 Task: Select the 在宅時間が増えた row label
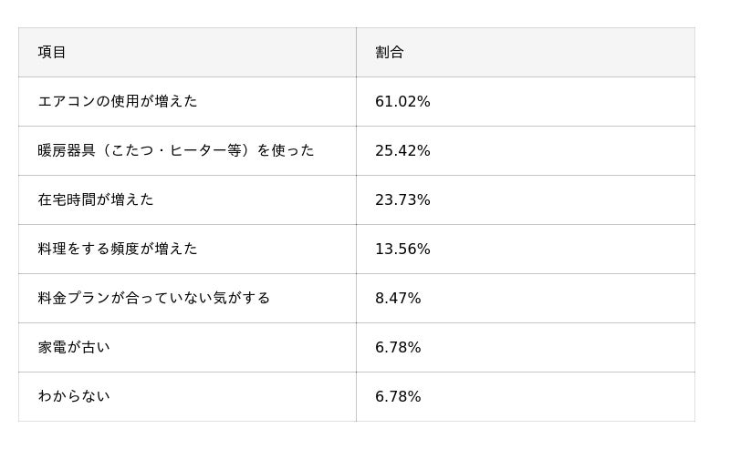click(x=96, y=199)
